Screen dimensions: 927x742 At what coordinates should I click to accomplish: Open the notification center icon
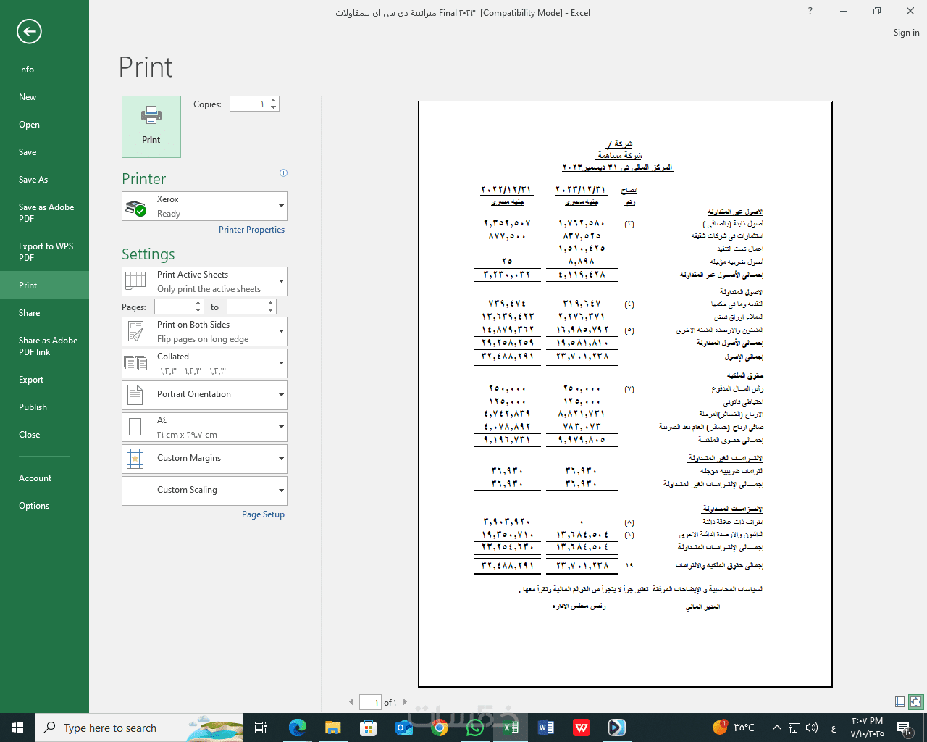904,728
